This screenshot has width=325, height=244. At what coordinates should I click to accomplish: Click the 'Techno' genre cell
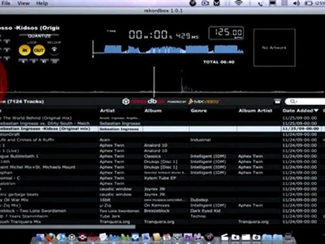click(198, 217)
